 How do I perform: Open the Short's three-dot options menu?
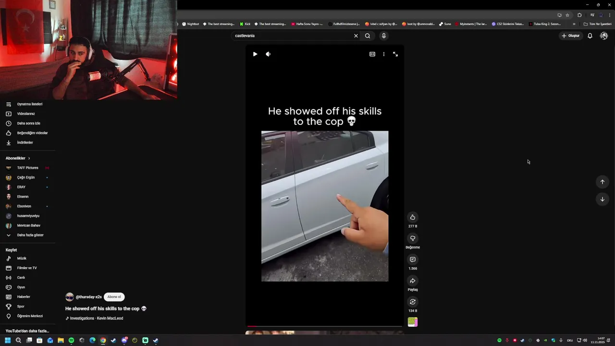point(383,54)
